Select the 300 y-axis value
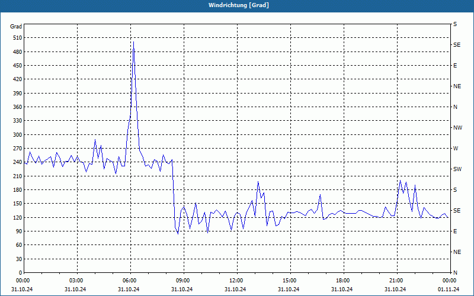This screenshot has width=474, height=296. click(18, 135)
